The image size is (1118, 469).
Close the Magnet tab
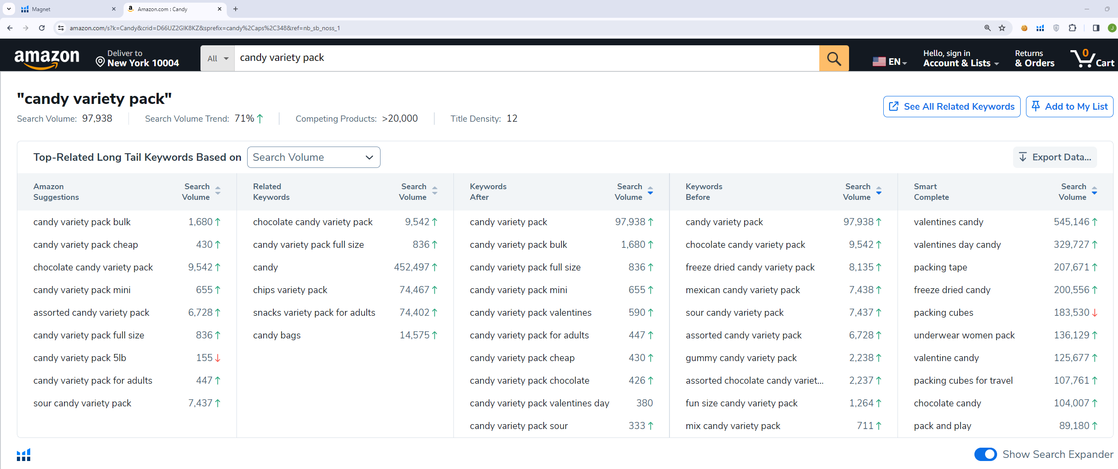(114, 9)
